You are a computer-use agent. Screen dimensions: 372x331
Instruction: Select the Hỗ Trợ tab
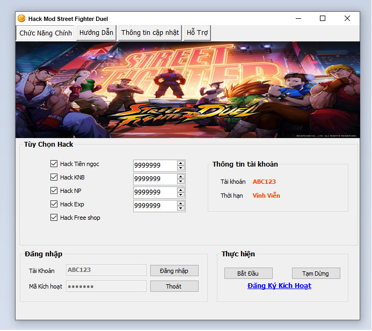pyautogui.click(x=197, y=33)
